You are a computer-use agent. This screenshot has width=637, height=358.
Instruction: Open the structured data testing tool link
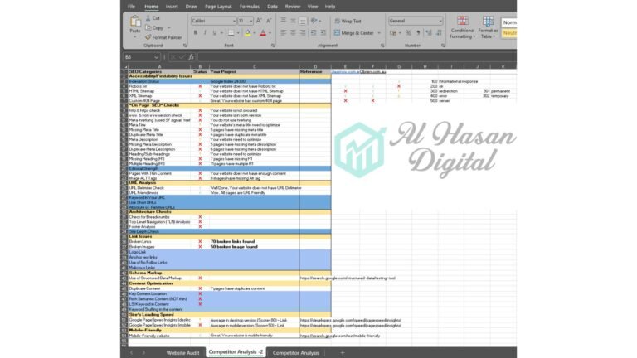347,278
